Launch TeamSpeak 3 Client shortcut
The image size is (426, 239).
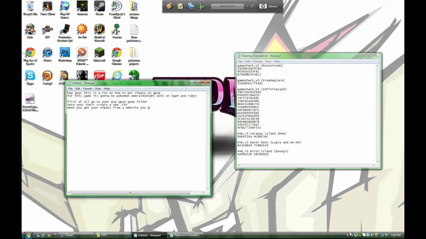point(117,10)
